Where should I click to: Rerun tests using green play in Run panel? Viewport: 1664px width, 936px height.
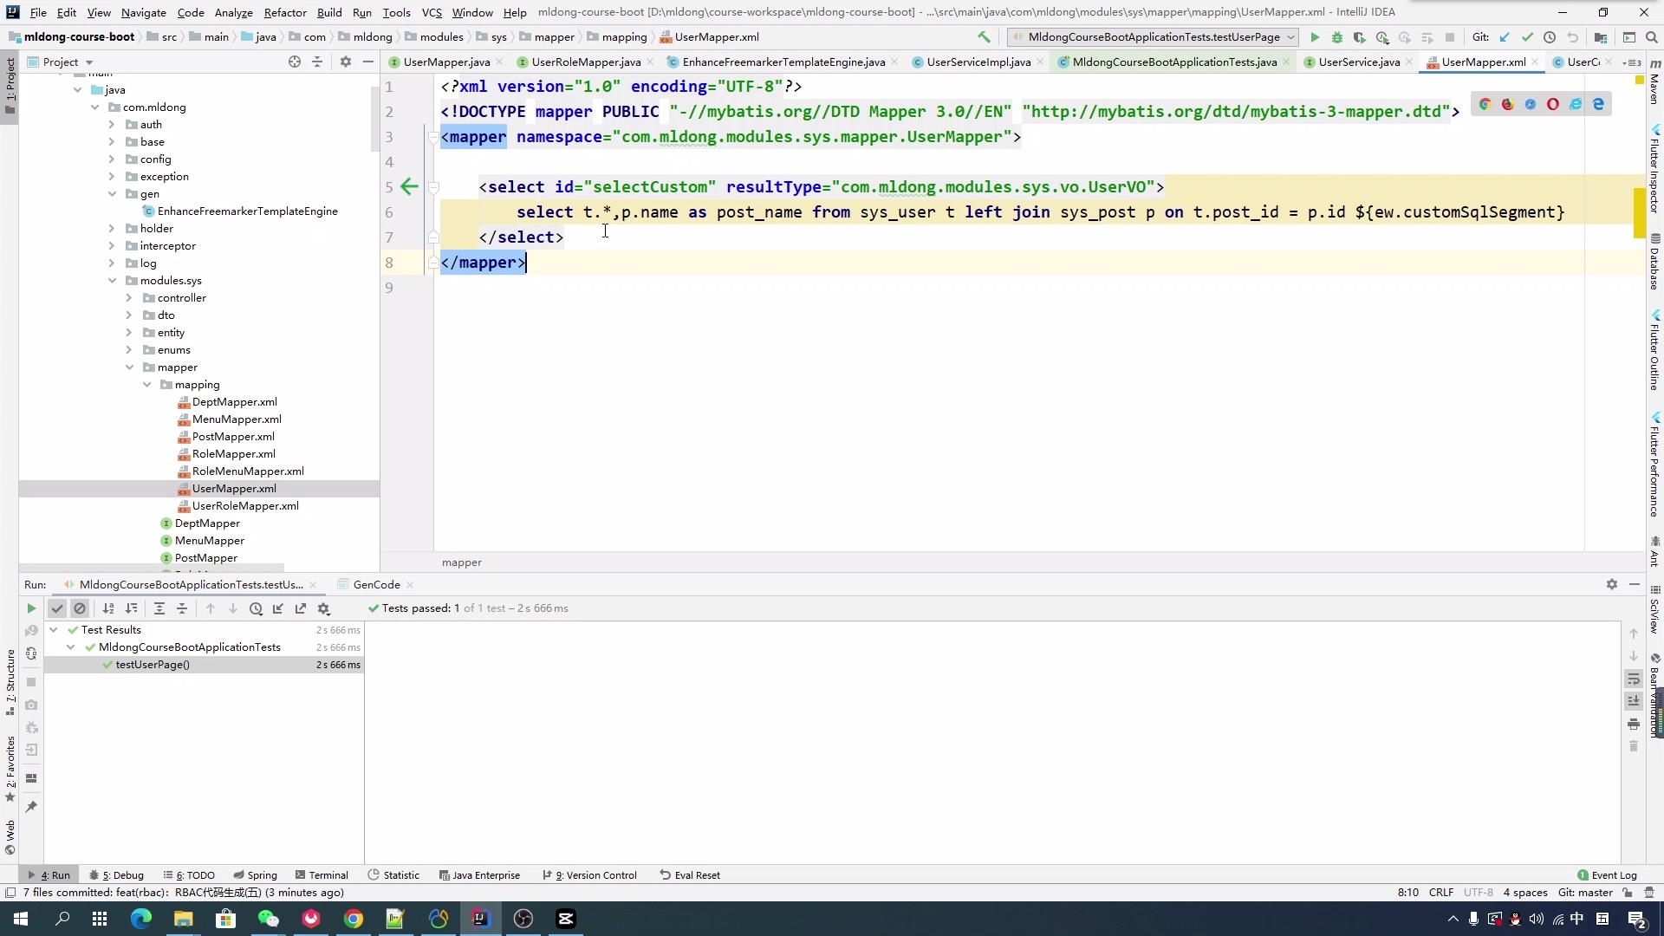(x=31, y=608)
